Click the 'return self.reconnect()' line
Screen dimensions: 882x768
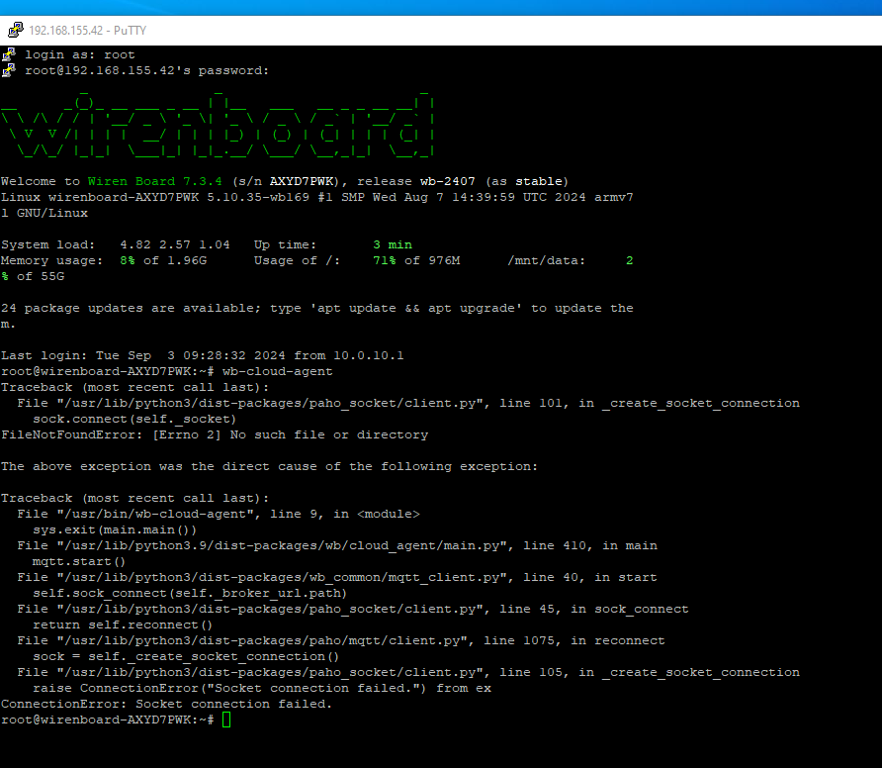122,624
